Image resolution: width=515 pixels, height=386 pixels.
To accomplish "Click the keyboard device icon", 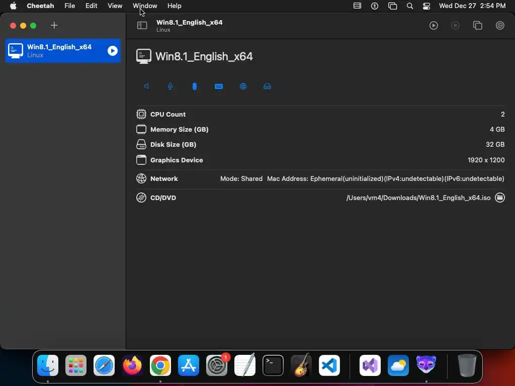I will [219, 86].
